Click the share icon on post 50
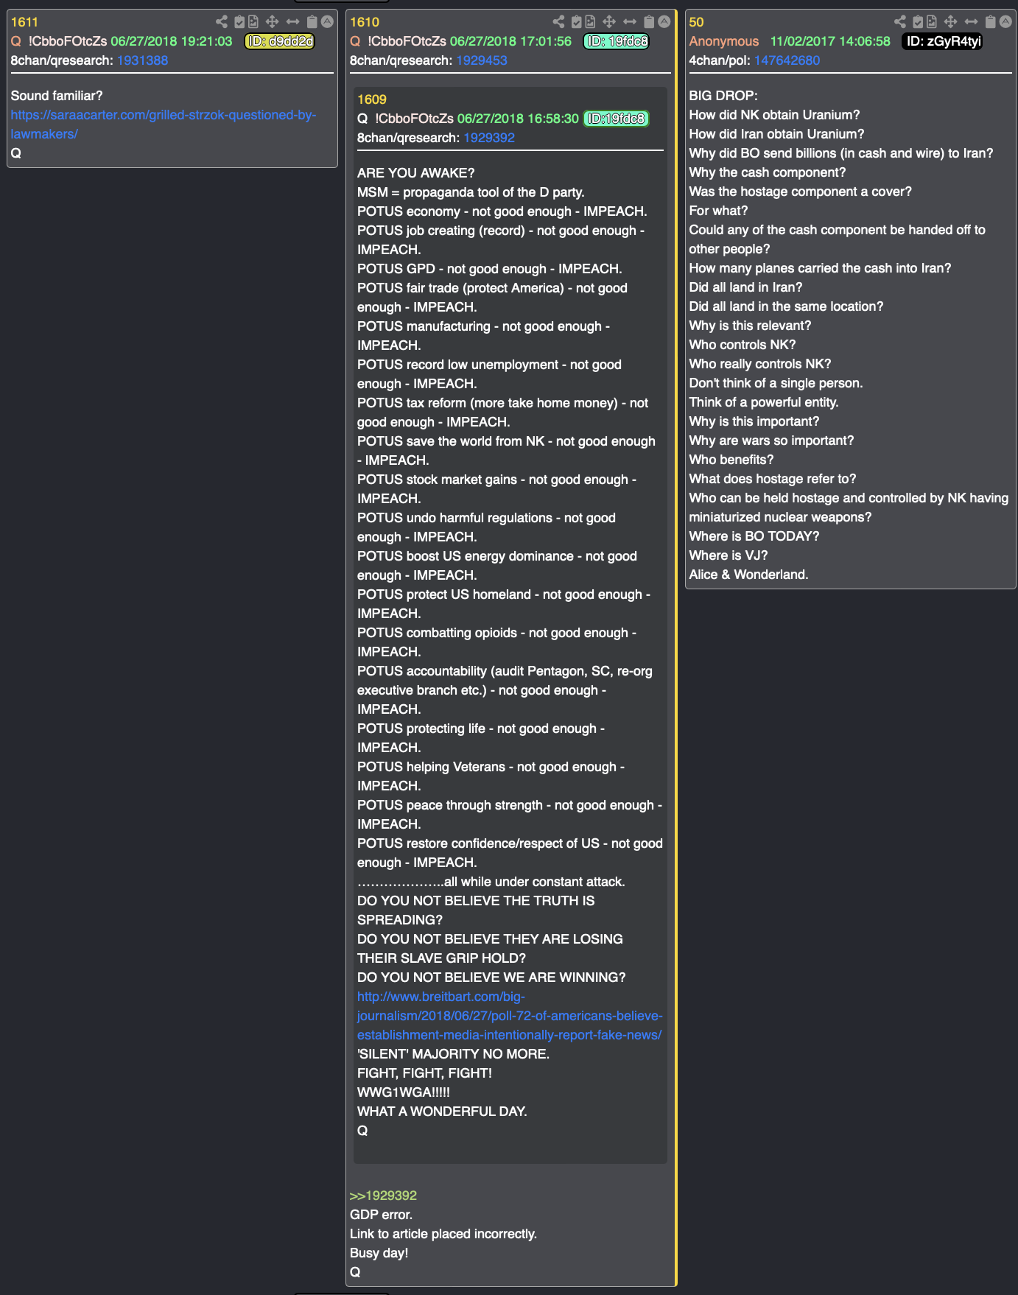Screen dimensions: 1018x1295 coord(900,21)
